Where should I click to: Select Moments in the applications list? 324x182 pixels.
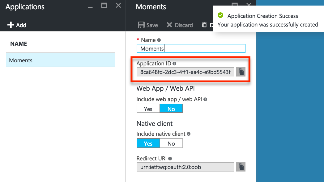(x=61, y=60)
